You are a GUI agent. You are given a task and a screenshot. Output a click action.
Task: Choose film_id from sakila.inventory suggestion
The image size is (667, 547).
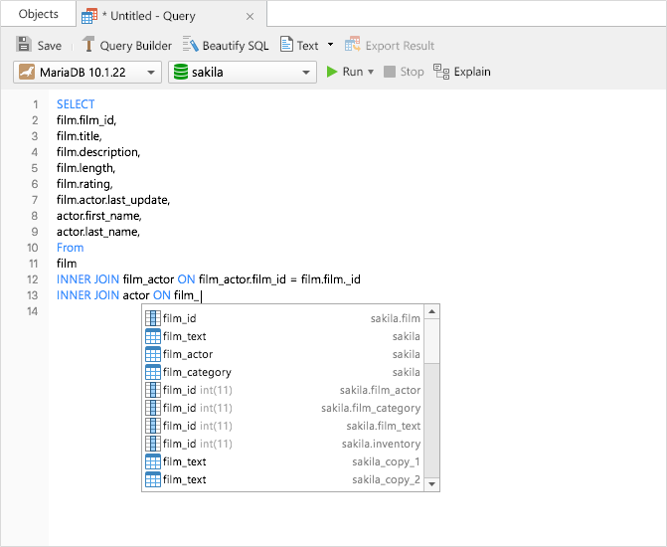coord(282,444)
